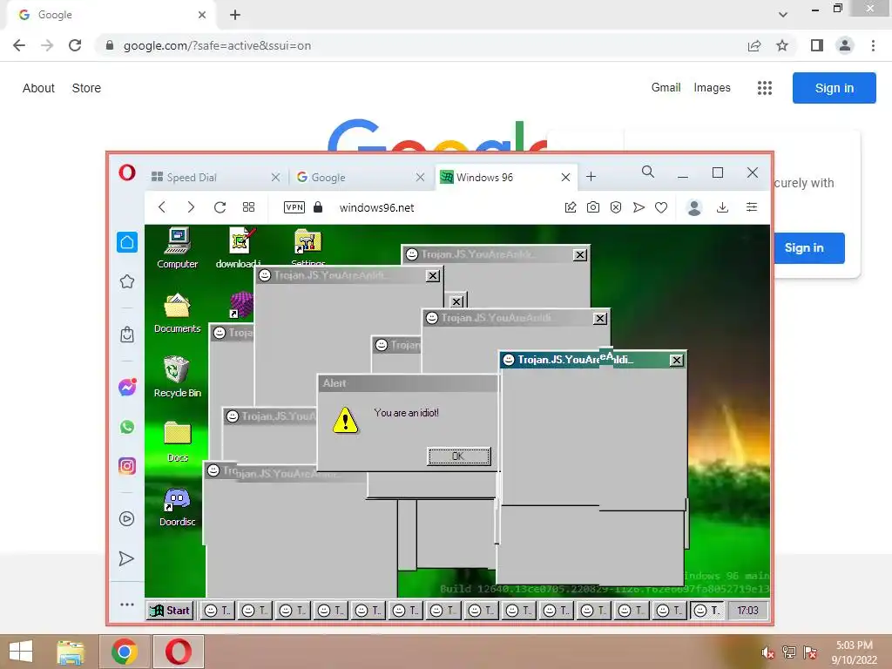Open Opera downloads icon
This screenshot has height=669, width=892.
pyautogui.click(x=722, y=207)
